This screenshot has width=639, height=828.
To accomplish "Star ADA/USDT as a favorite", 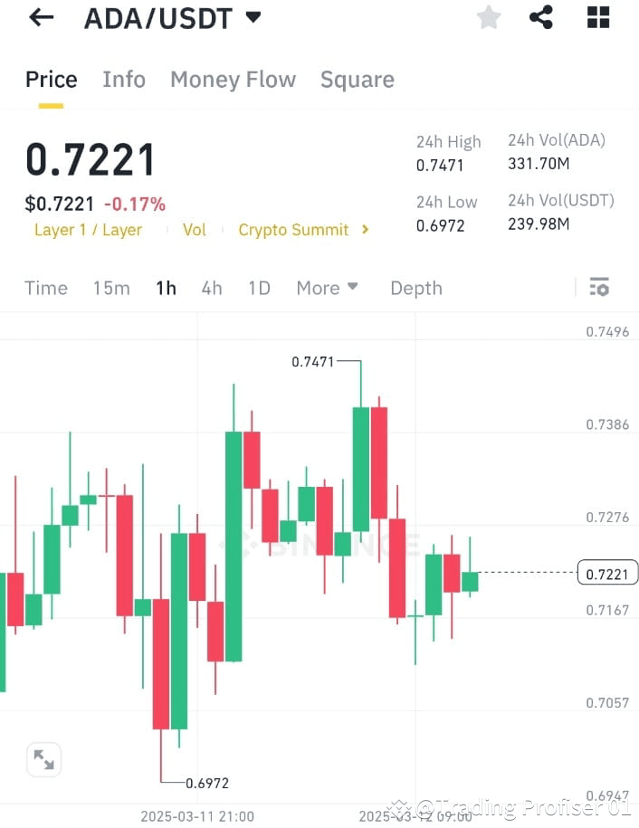I will (x=488, y=16).
